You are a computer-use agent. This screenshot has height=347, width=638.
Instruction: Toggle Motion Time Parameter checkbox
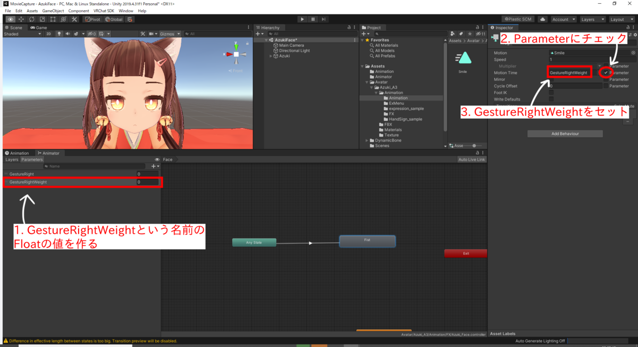coord(606,72)
